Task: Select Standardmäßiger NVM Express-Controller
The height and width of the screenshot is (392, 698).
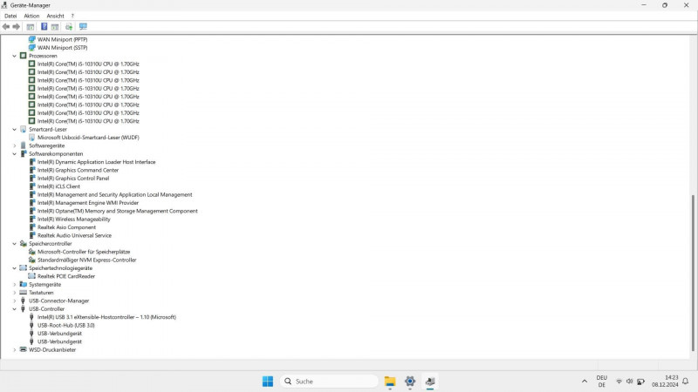Action: 86,260
